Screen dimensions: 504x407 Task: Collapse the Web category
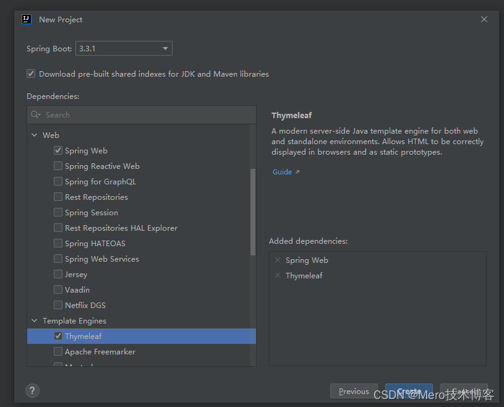tap(35, 135)
